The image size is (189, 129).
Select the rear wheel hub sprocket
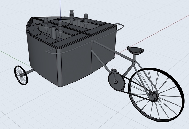[153, 96]
